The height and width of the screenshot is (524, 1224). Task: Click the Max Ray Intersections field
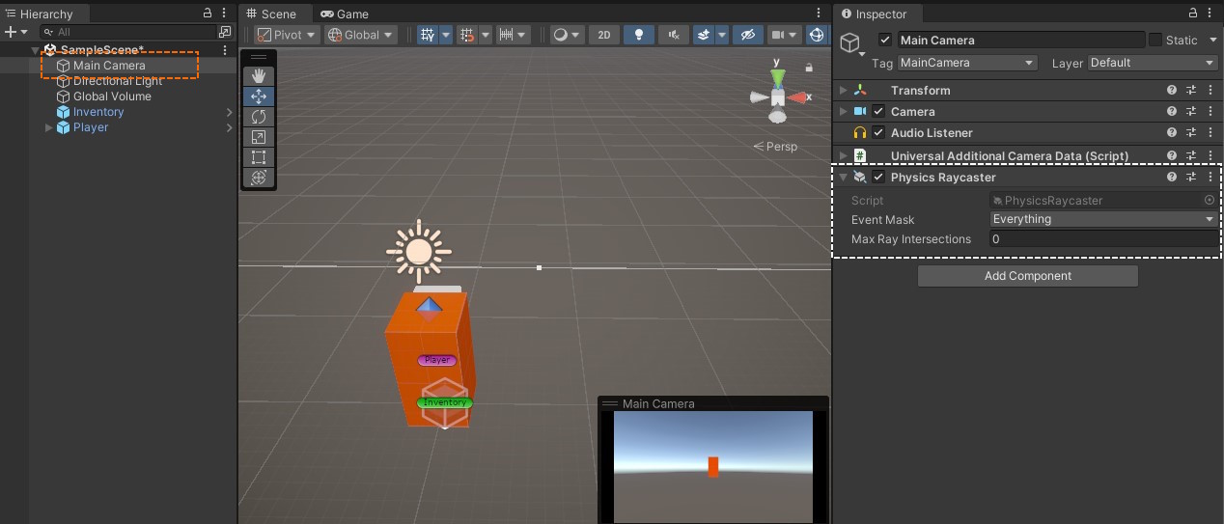(1103, 239)
